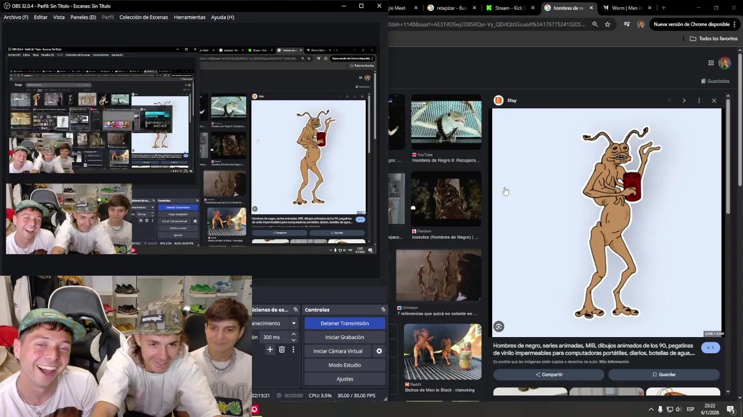This screenshot has width=743, height=417.
Task: Click Nueva versión de Chrome disponible
Action: [x=691, y=24]
